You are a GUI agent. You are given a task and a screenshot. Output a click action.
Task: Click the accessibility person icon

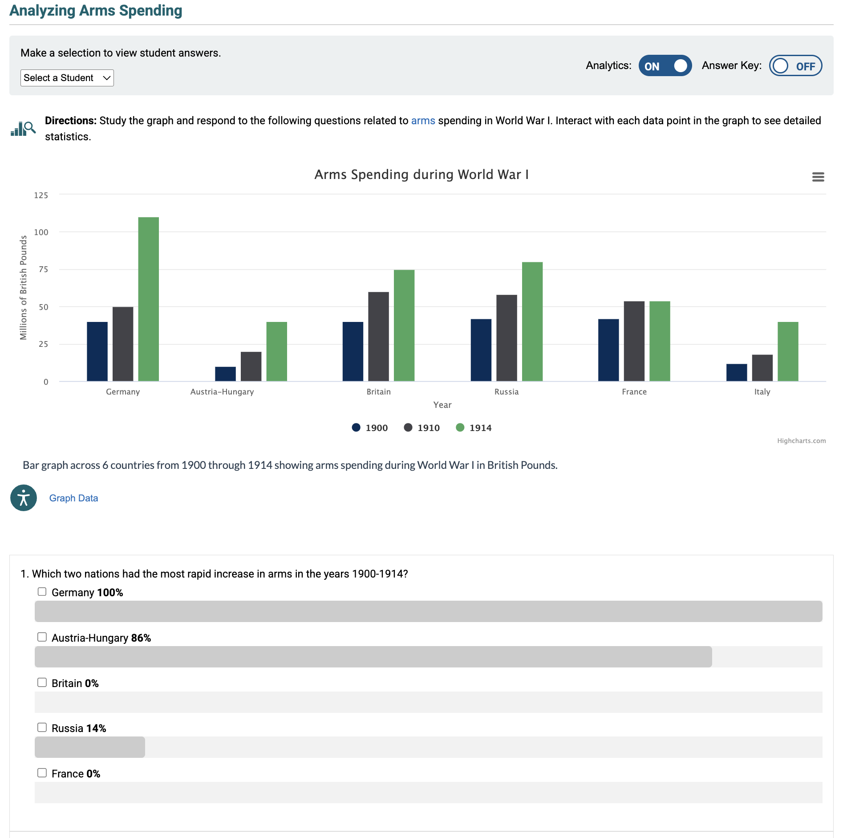coord(23,498)
